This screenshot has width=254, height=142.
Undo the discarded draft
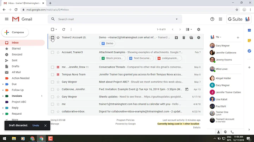(x=36, y=125)
